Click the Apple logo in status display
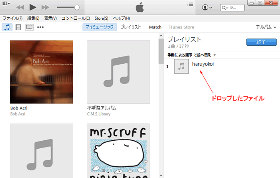The height and width of the screenshot is (178, 280). click(140, 7)
